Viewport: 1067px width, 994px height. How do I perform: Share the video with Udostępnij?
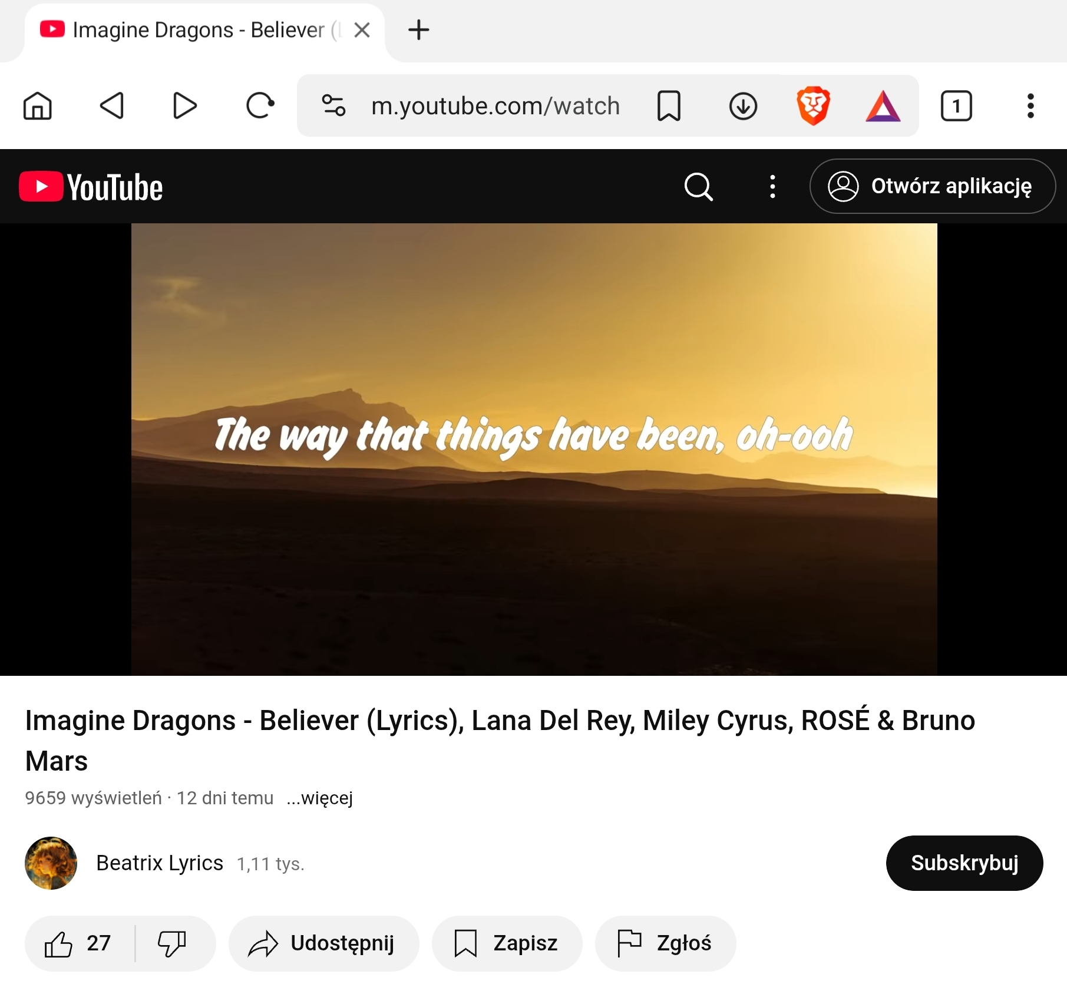pos(323,943)
